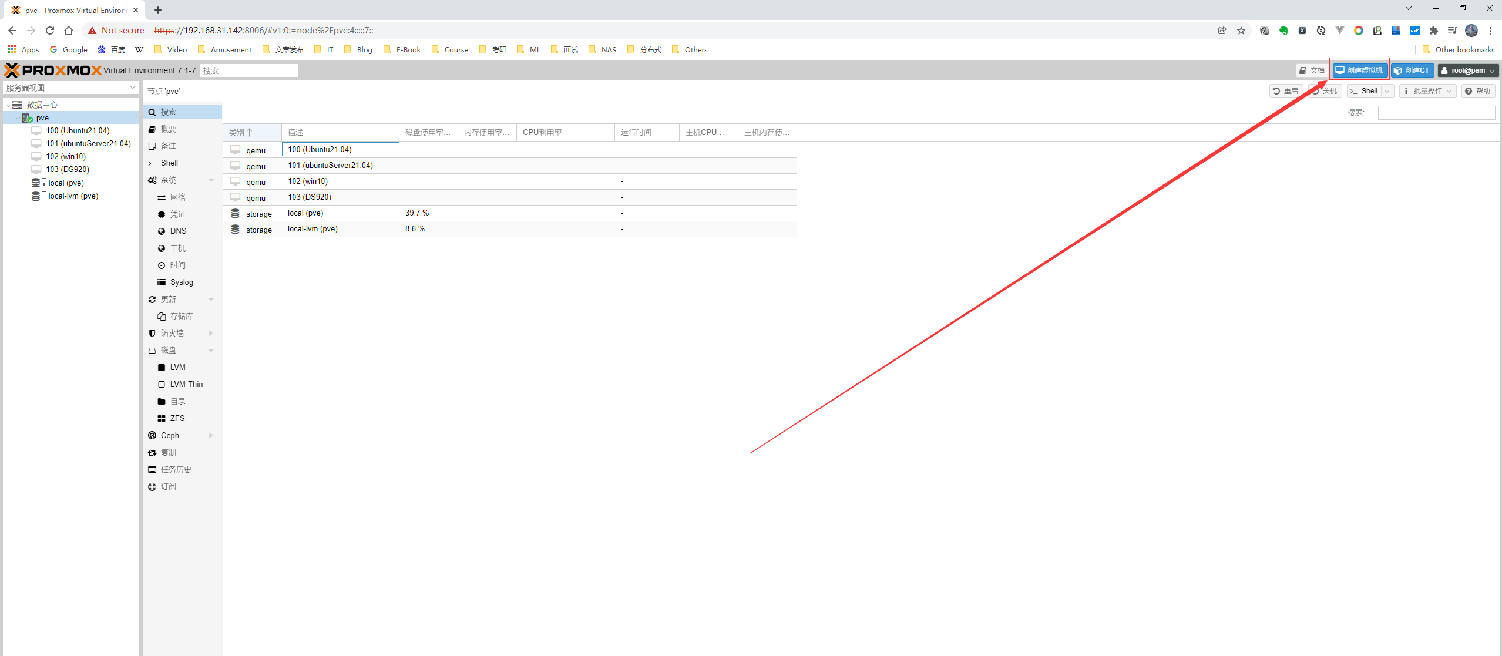
Task: Sort by the CPU利用率 column header
Action: [x=565, y=133]
